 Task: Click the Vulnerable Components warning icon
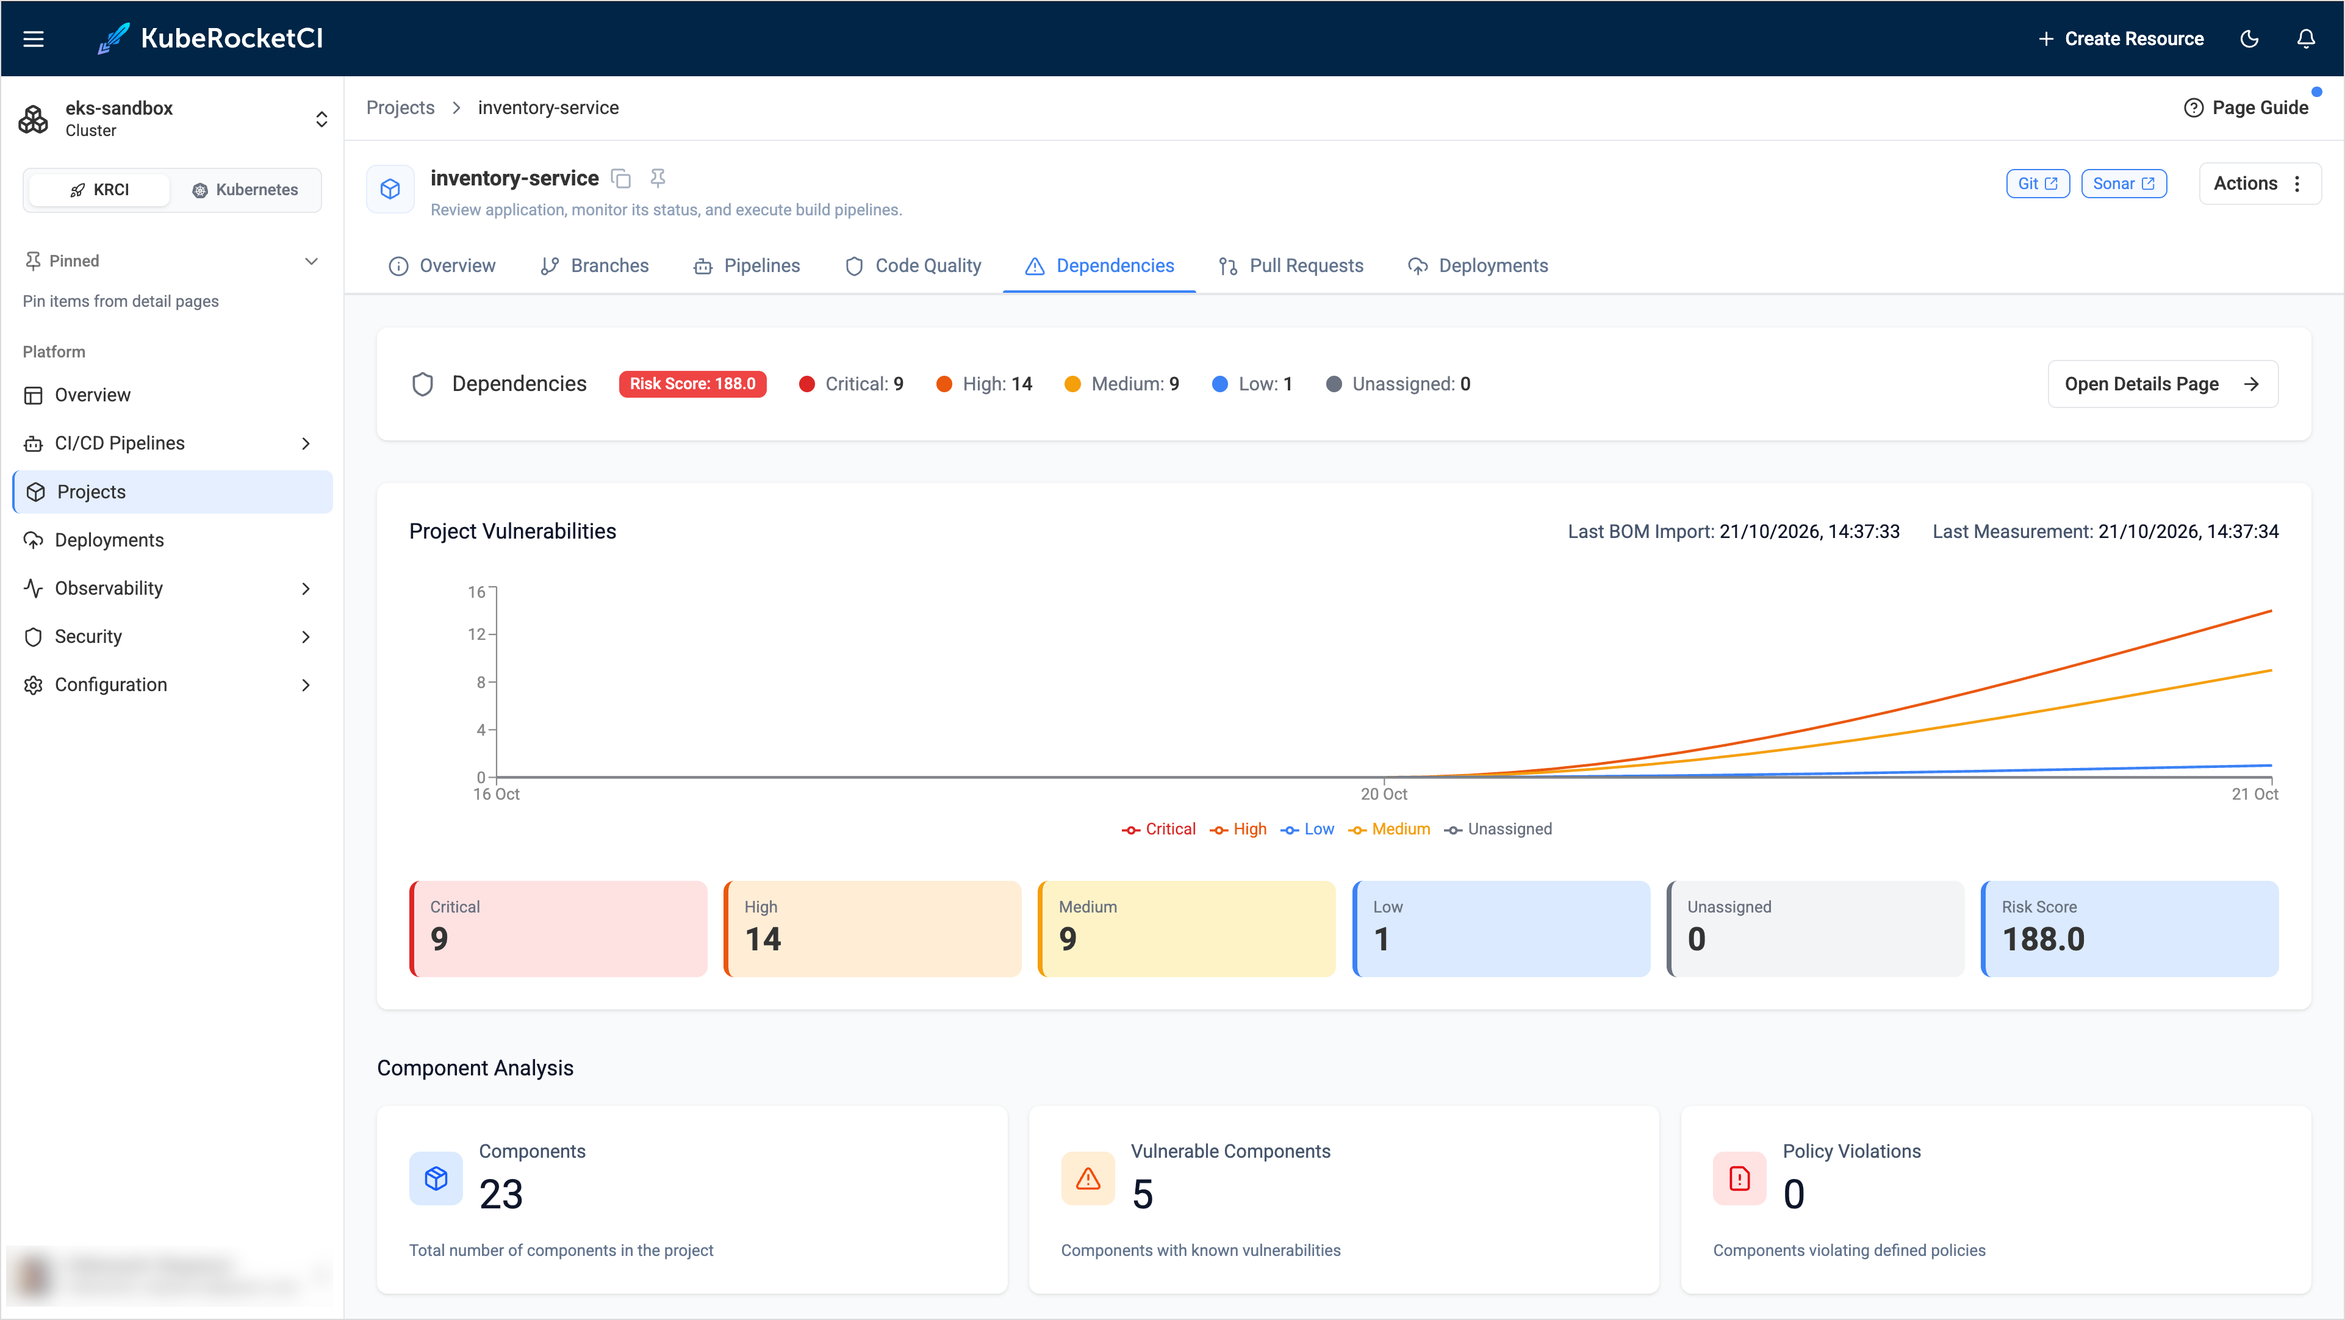pos(1088,1178)
